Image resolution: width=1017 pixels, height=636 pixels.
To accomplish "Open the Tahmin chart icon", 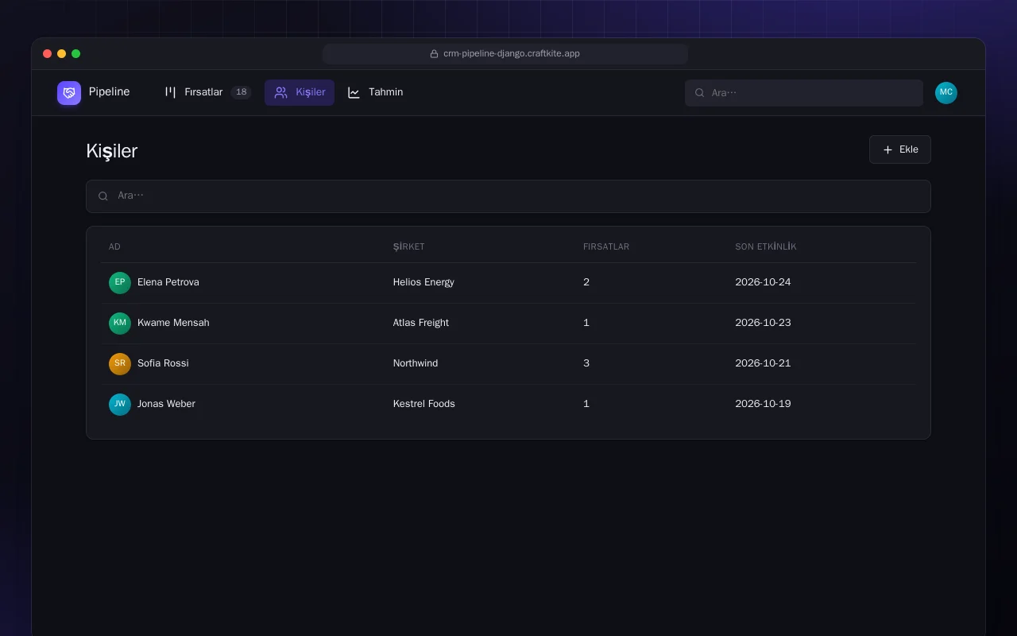I will pos(354,92).
